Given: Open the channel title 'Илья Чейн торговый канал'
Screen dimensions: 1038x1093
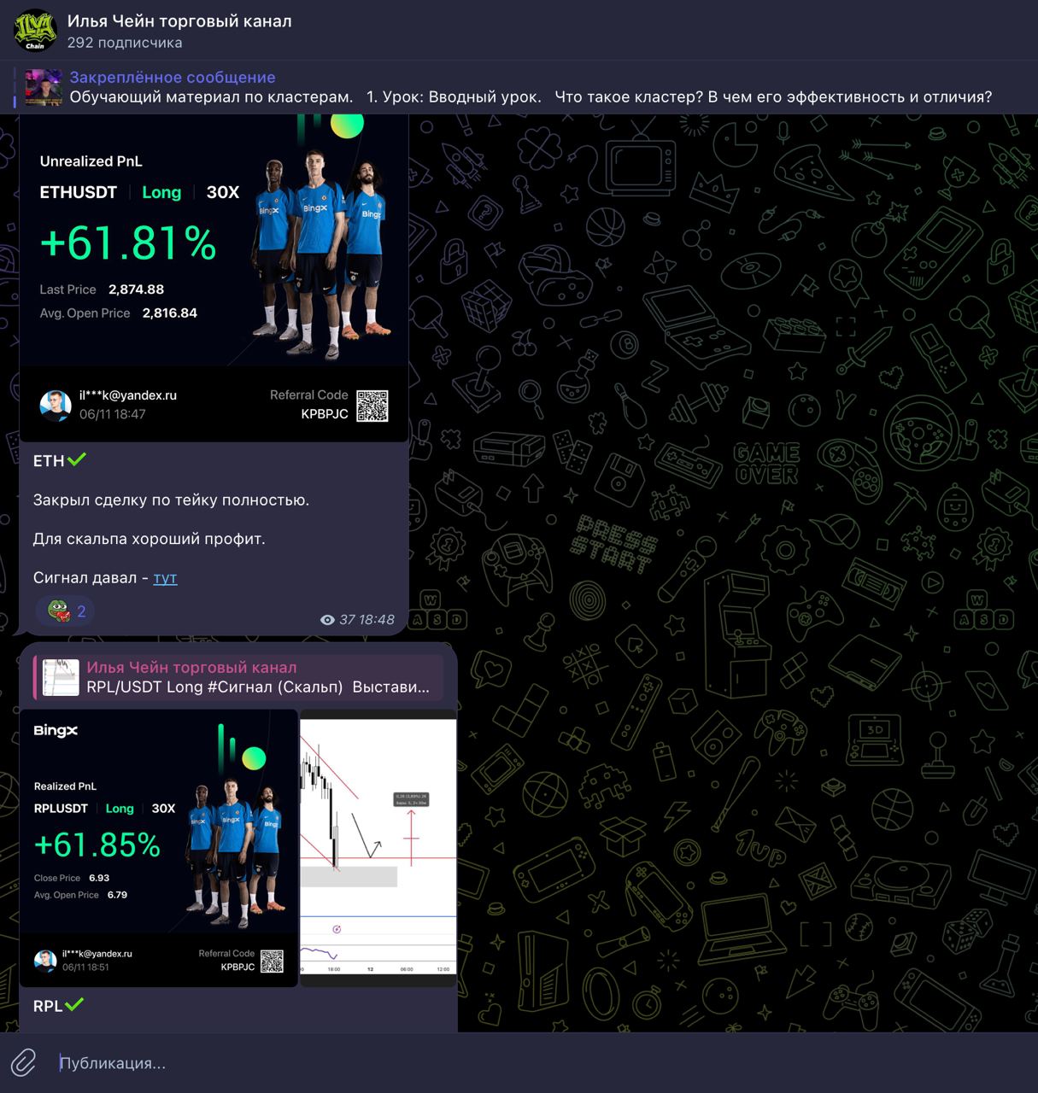Looking at the screenshot, I should (179, 20).
